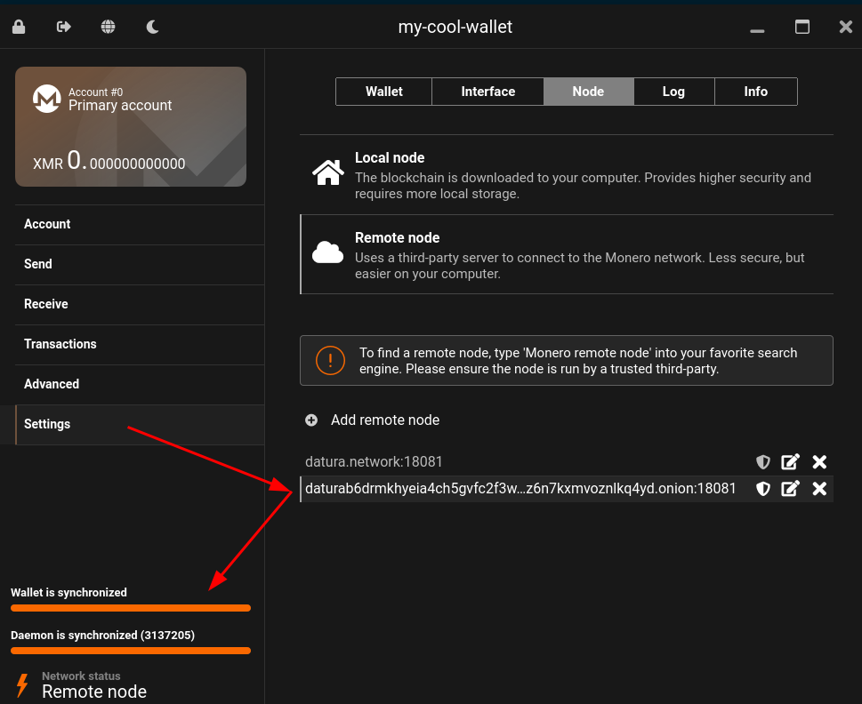This screenshot has width=862, height=704.
Task: Choose the Local node option
Action: click(x=567, y=174)
